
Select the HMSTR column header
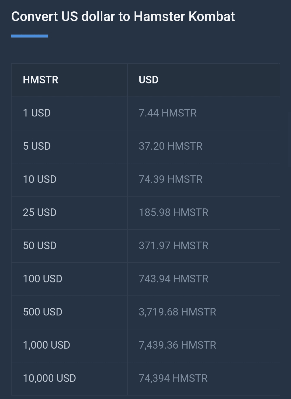tap(40, 80)
